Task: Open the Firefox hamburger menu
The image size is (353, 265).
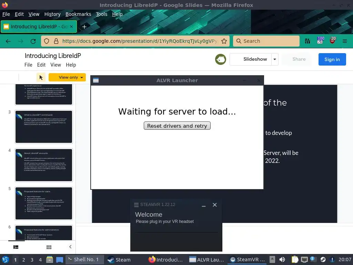Action: pyautogui.click(x=345, y=41)
